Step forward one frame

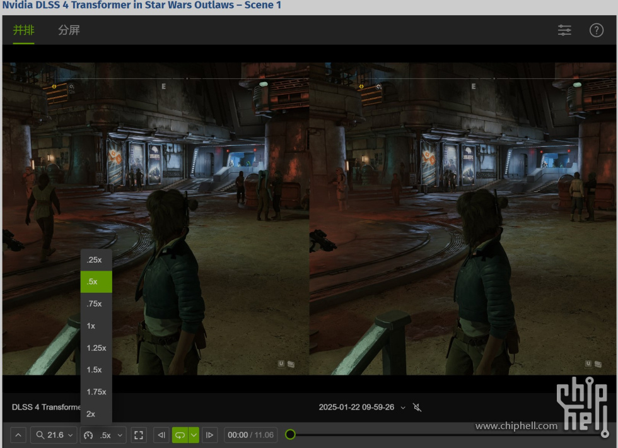click(x=209, y=435)
